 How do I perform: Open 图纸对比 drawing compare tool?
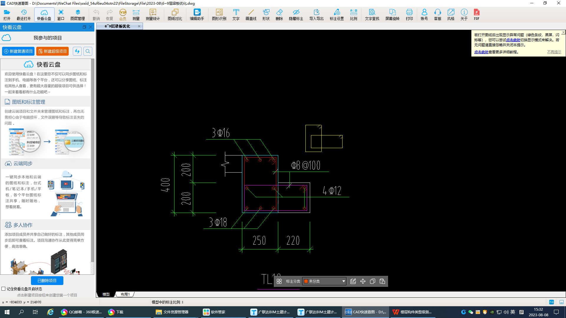[x=175, y=14]
